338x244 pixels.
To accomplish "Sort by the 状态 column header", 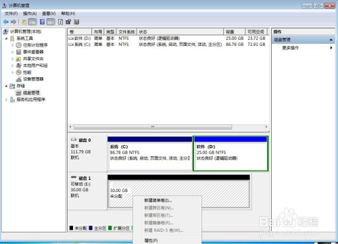I will (x=180, y=32).
